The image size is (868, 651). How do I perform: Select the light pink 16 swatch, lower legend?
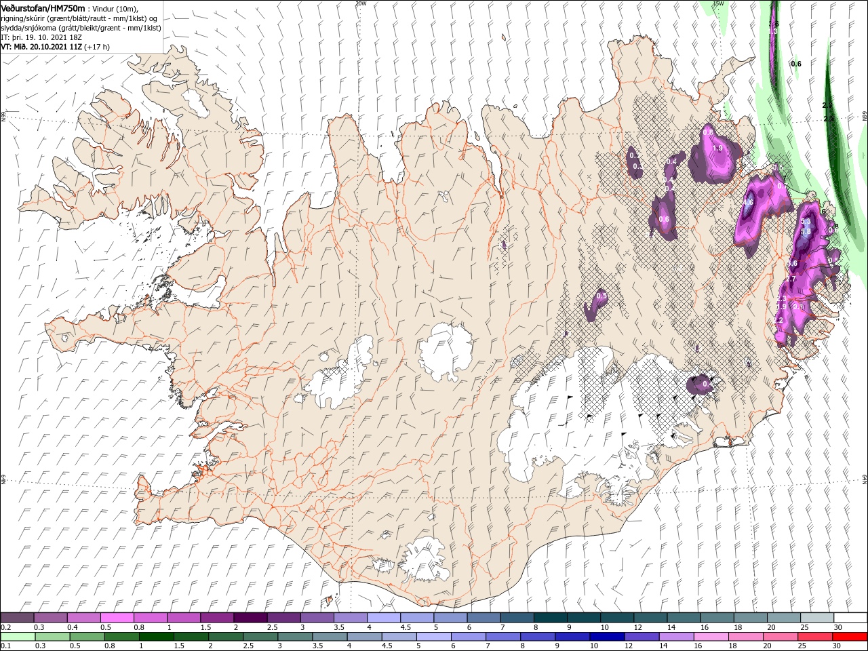[711, 637]
